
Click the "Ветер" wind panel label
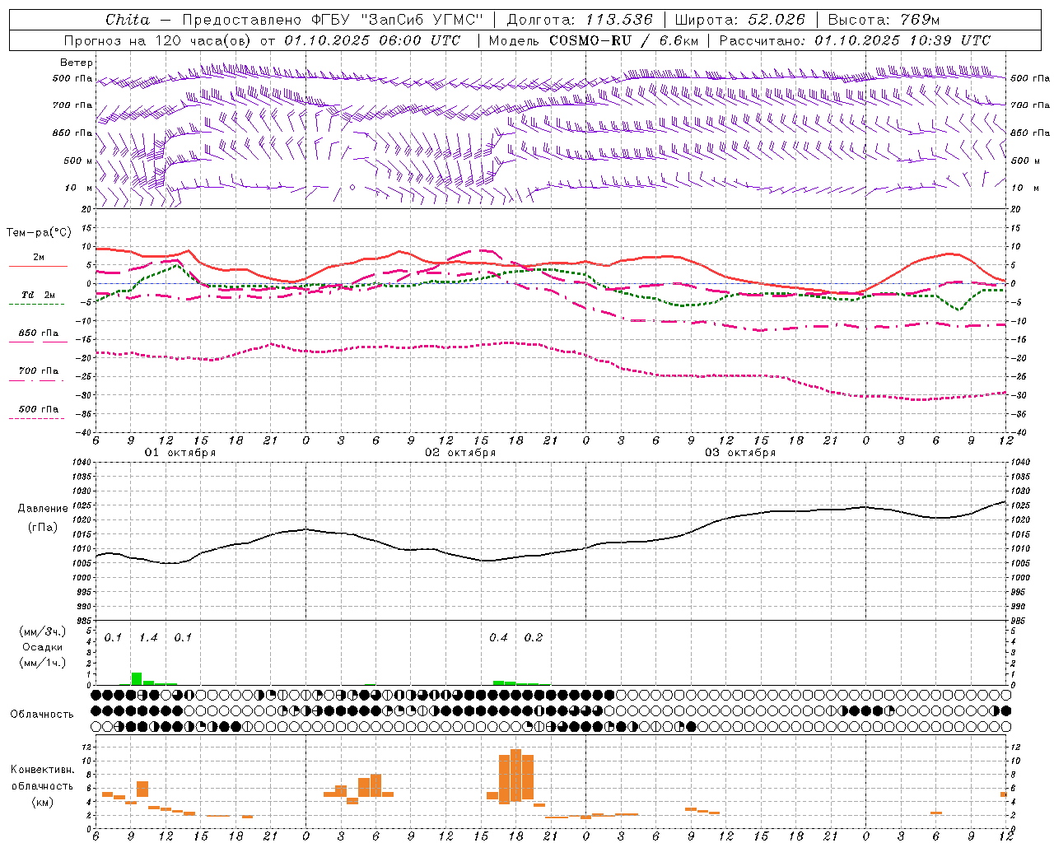click(x=77, y=63)
